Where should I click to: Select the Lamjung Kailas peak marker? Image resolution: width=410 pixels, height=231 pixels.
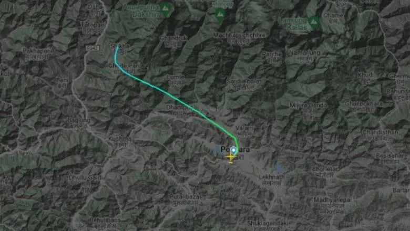pyautogui.click(x=314, y=23)
